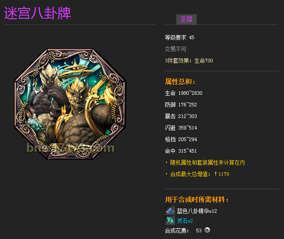Click the 迷宫八卦牌 title heading
The image size is (284, 239).
coord(37,13)
